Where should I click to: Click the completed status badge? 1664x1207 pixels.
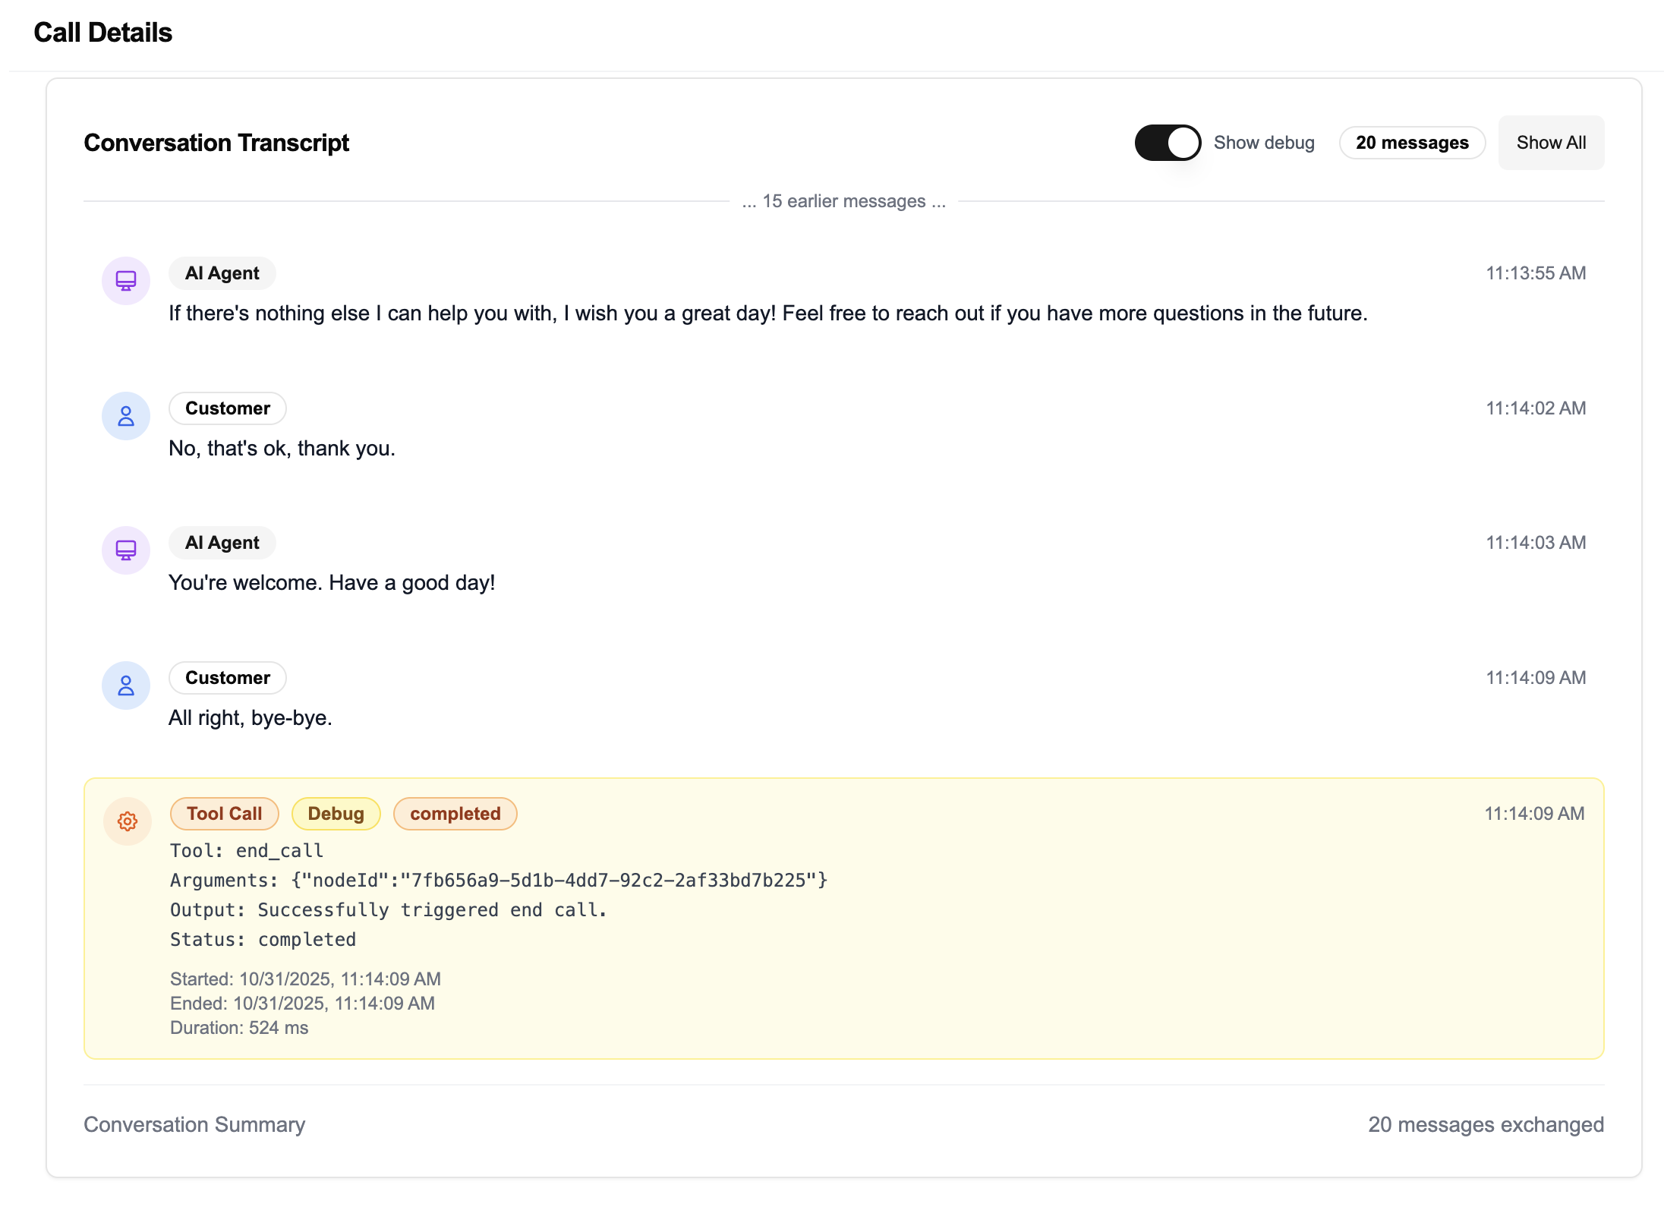click(x=455, y=814)
